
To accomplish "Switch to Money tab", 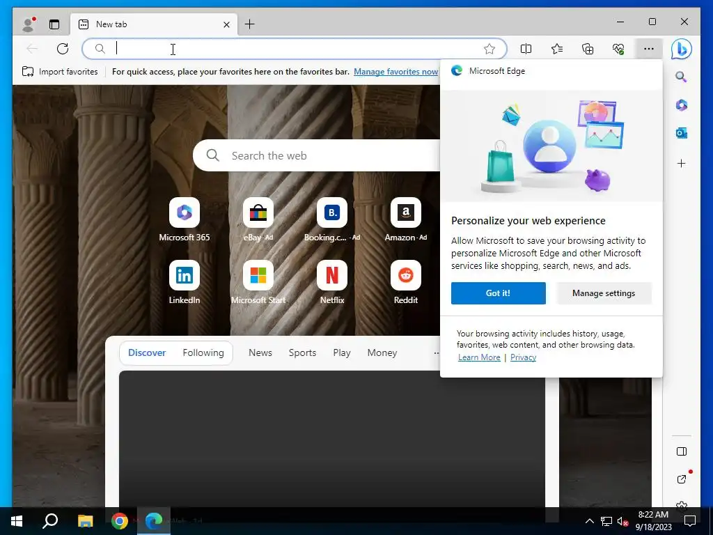I will (x=382, y=352).
